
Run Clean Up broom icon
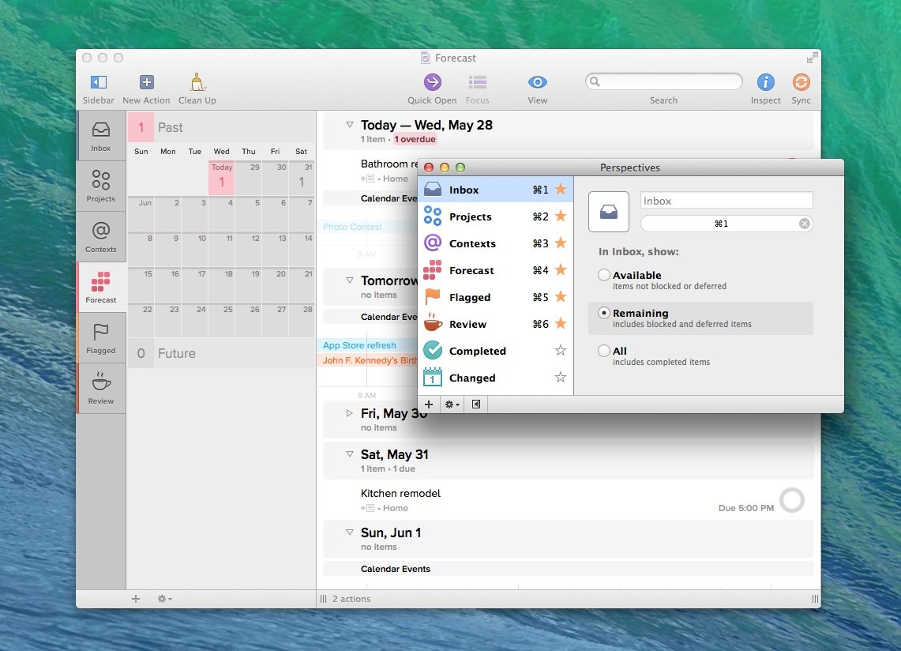[x=197, y=82]
